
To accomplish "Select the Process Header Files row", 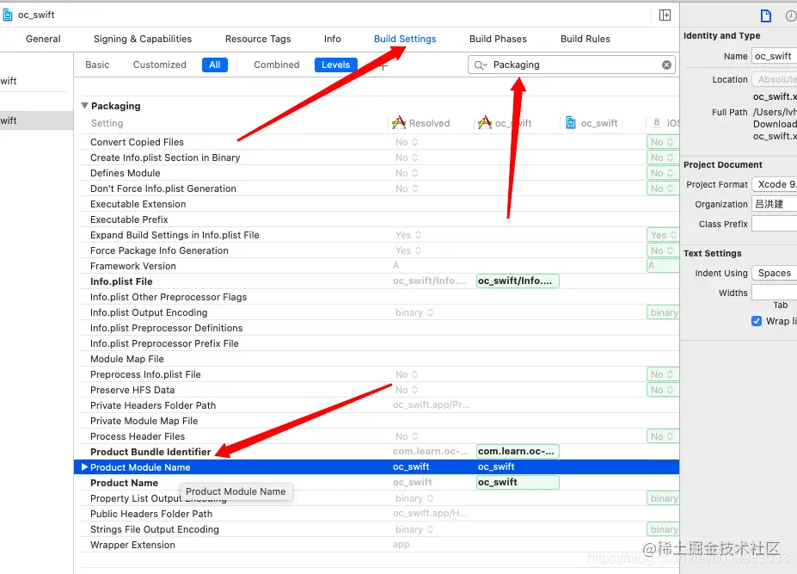I will (x=380, y=436).
